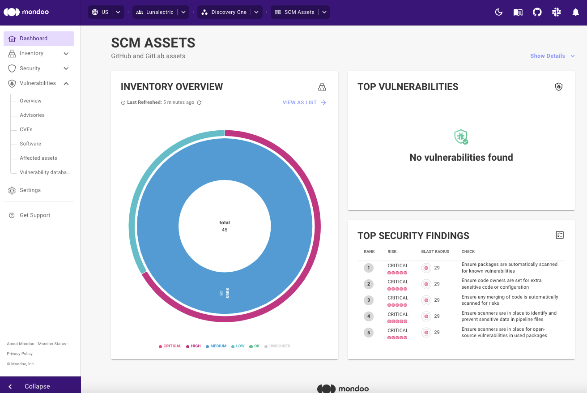
Task: Open rank 3 merging of code finding
Action: click(510, 300)
